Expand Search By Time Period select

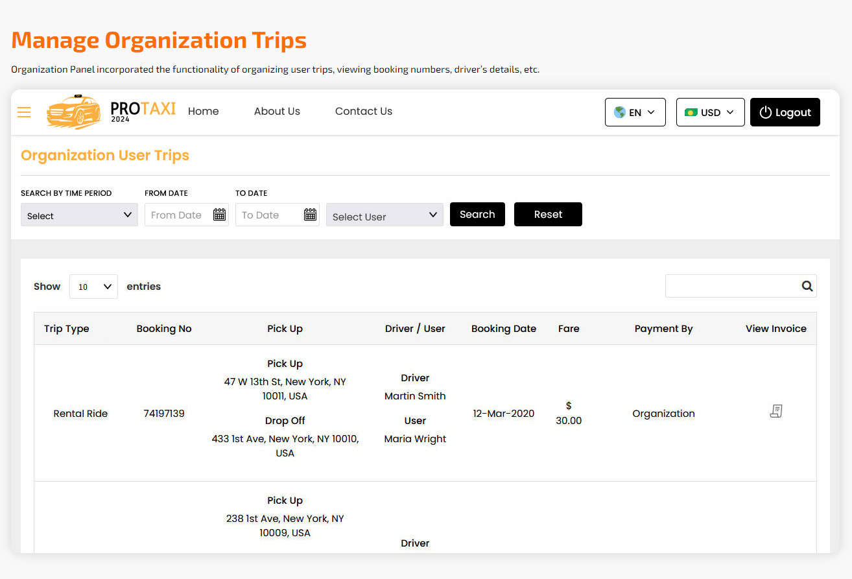tap(79, 215)
